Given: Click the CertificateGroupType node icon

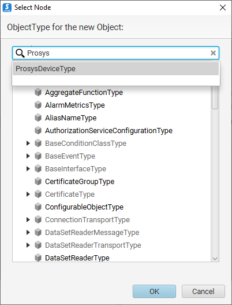Looking at the screenshot, I should 38,182.
